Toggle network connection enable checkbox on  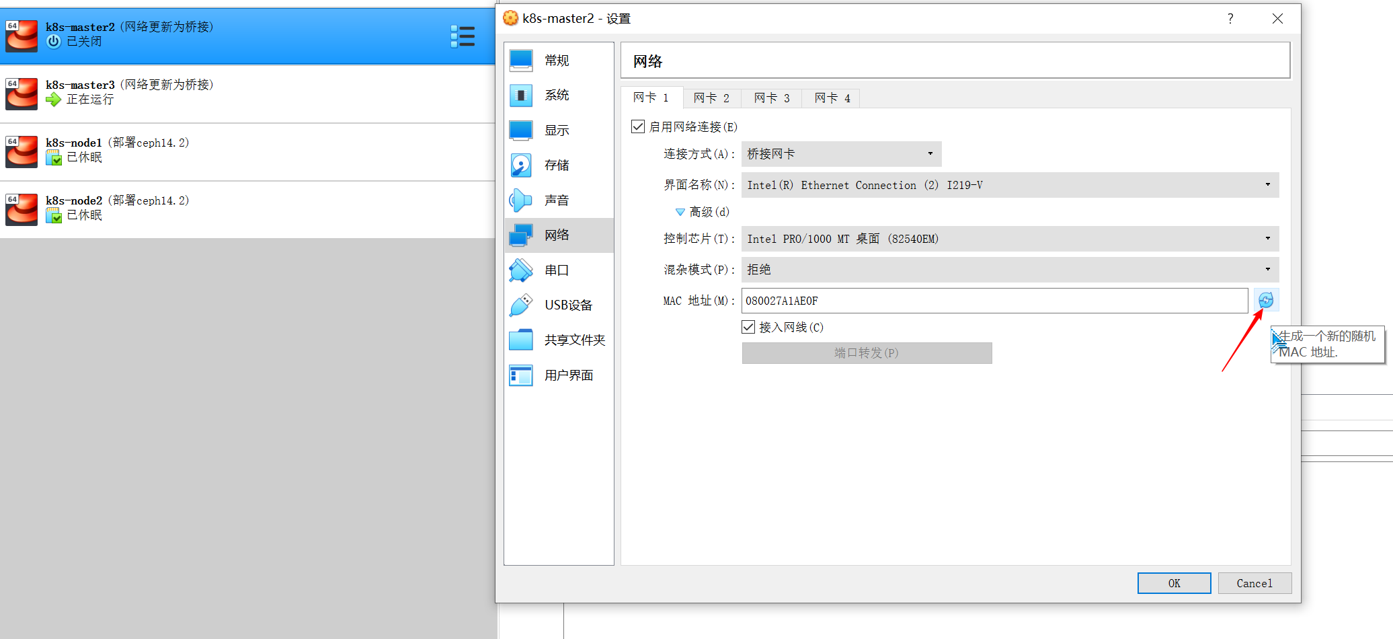(x=637, y=126)
